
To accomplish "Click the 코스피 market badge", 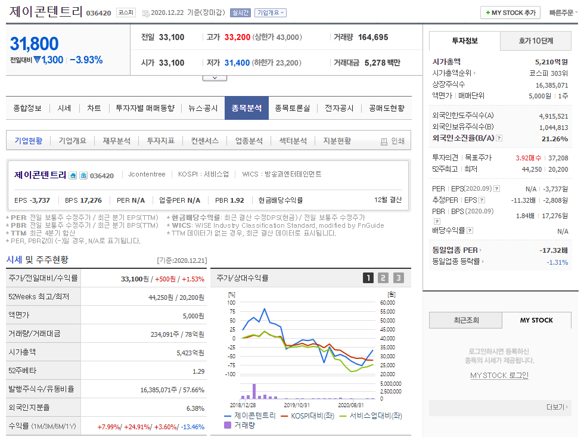I will pyautogui.click(x=126, y=13).
